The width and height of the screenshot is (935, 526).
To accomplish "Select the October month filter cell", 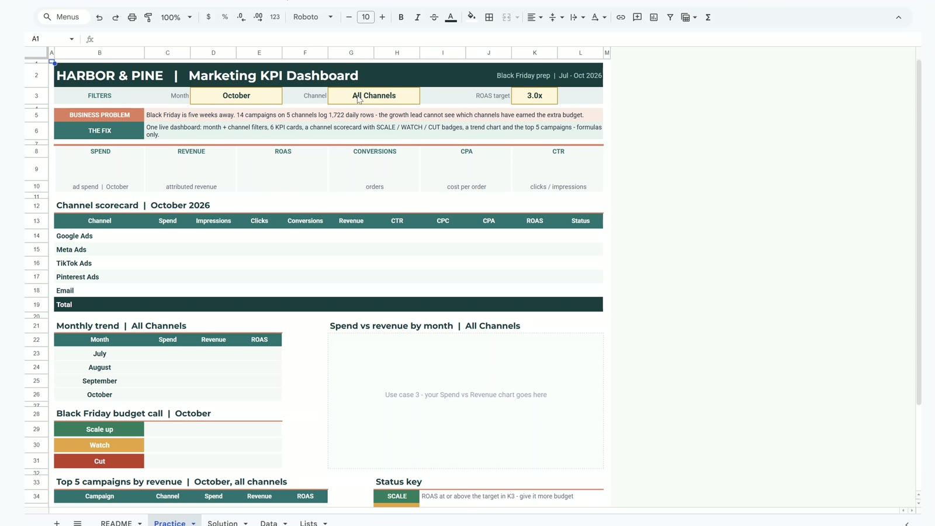I will coord(236,96).
